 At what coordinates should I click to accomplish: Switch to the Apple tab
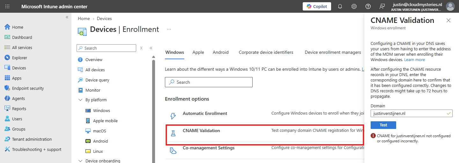pyautogui.click(x=198, y=52)
